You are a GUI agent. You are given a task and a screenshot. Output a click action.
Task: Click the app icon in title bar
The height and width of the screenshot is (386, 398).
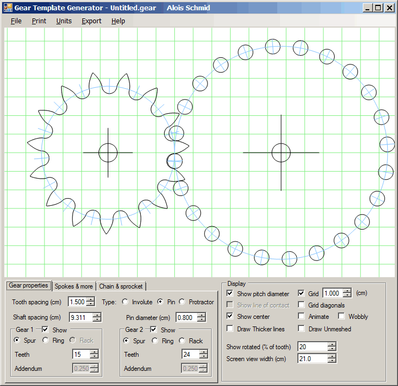click(8, 8)
